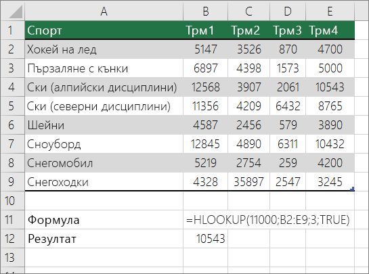Click the value 5147 in row 2

coord(205,49)
